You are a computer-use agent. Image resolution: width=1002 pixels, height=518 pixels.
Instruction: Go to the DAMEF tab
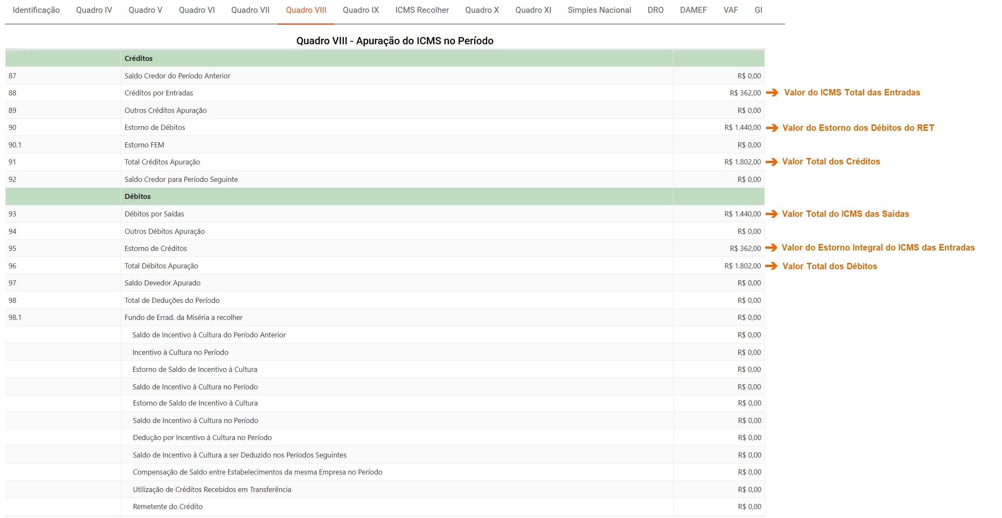[693, 10]
